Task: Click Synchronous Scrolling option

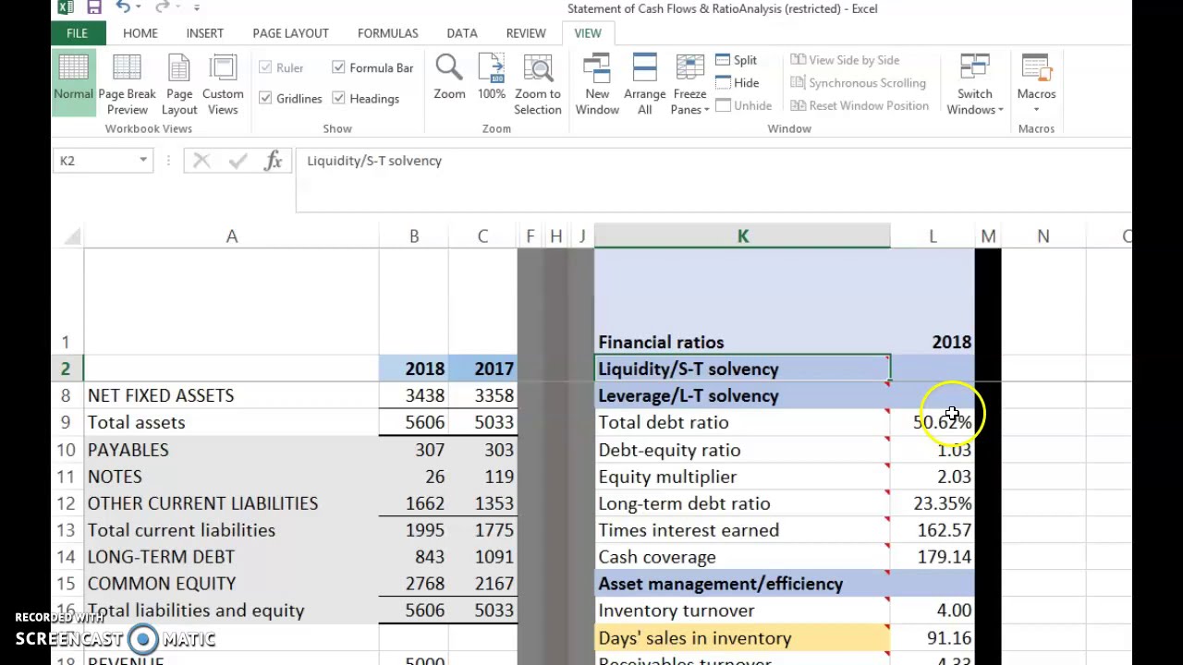Action: [858, 83]
